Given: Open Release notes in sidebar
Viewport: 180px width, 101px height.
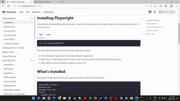Looking at the screenshot, I should tap(8, 52).
